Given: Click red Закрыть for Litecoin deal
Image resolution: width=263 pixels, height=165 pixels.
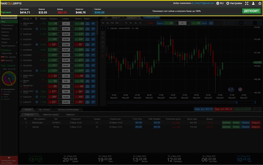Looking at the screenshot, I should click(255, 127).
